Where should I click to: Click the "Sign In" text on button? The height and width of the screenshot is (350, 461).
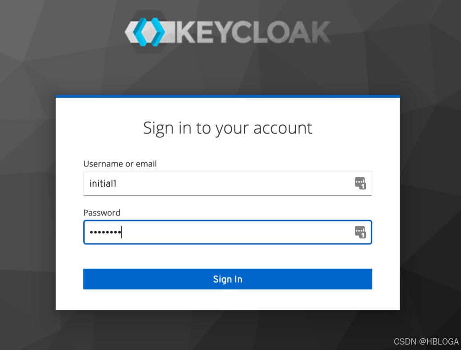pyautogui.click(x=227, y=279)
